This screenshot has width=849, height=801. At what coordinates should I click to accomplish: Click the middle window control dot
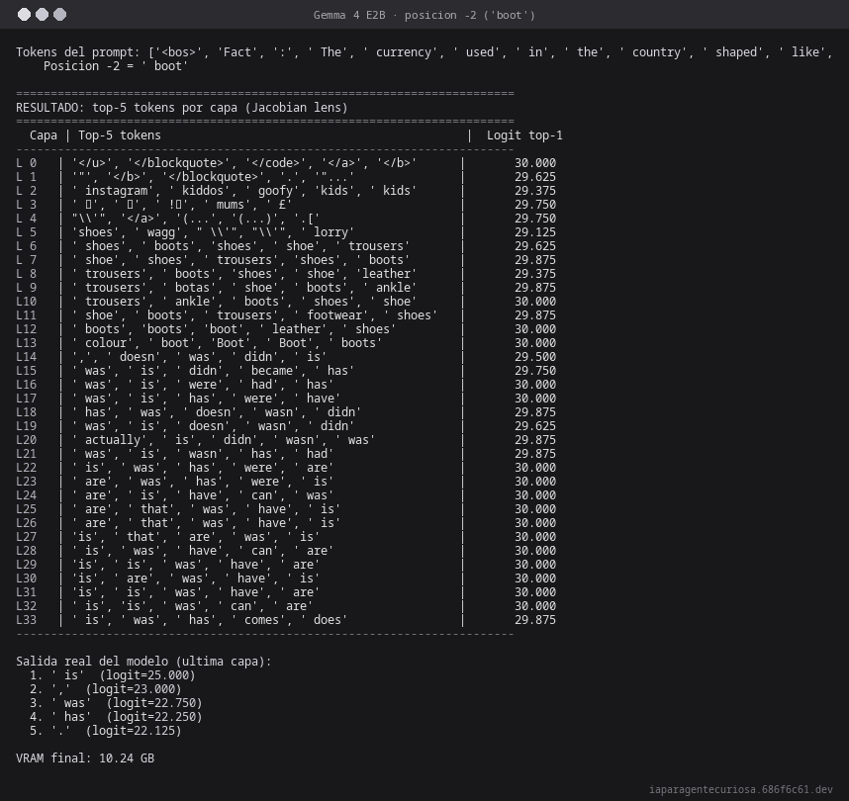pyautogui.click(x=42, y=15)
